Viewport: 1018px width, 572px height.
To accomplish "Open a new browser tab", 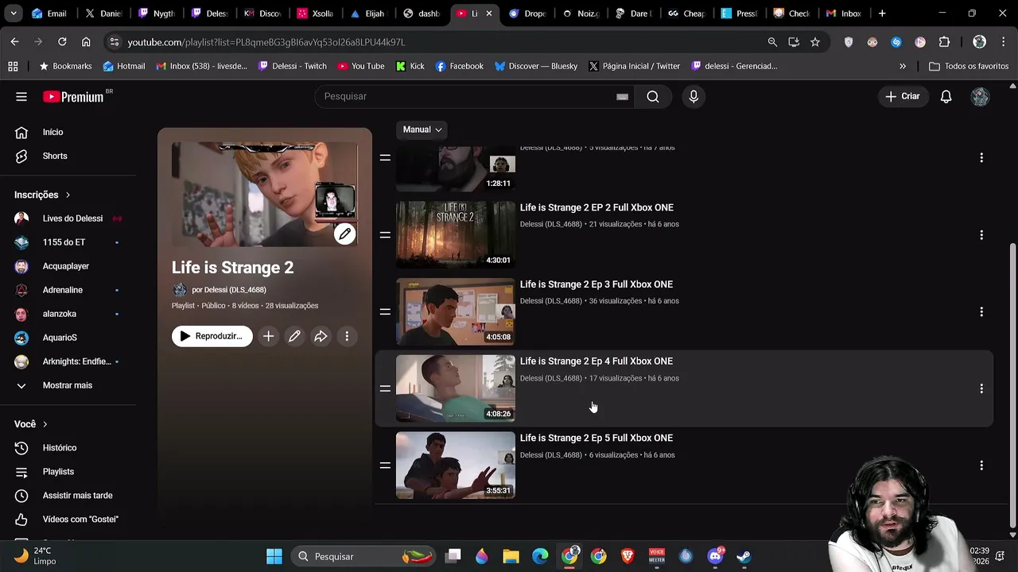I will (882, 14).
